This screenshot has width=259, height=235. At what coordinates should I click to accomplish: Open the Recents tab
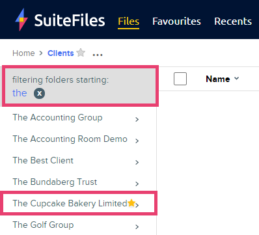(233, 21)
